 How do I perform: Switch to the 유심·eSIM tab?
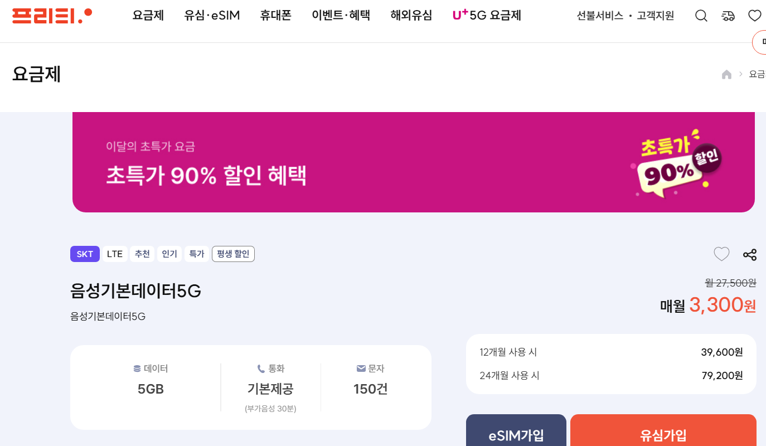(212, 16)
